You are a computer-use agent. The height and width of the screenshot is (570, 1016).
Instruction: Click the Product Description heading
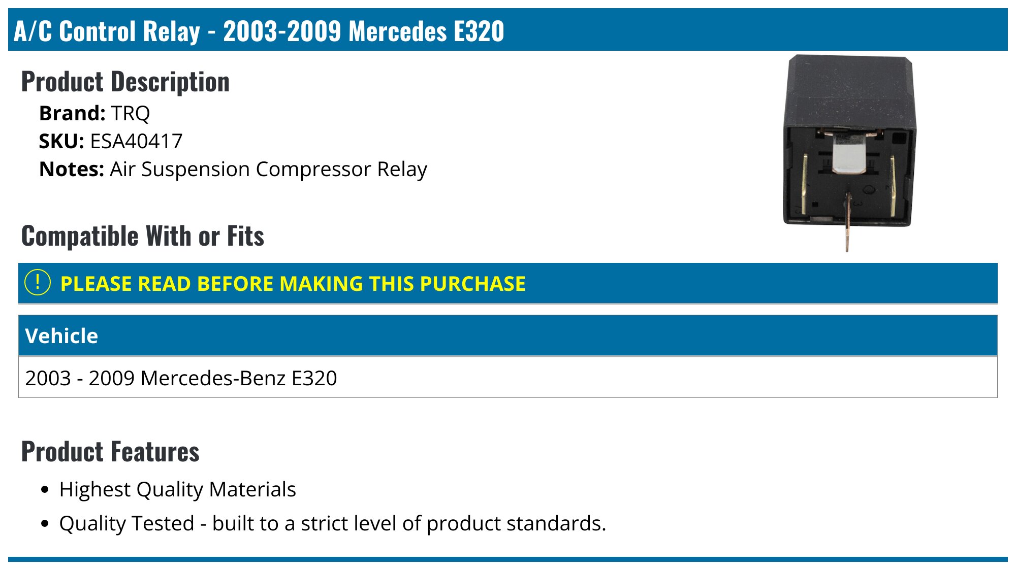125,82
